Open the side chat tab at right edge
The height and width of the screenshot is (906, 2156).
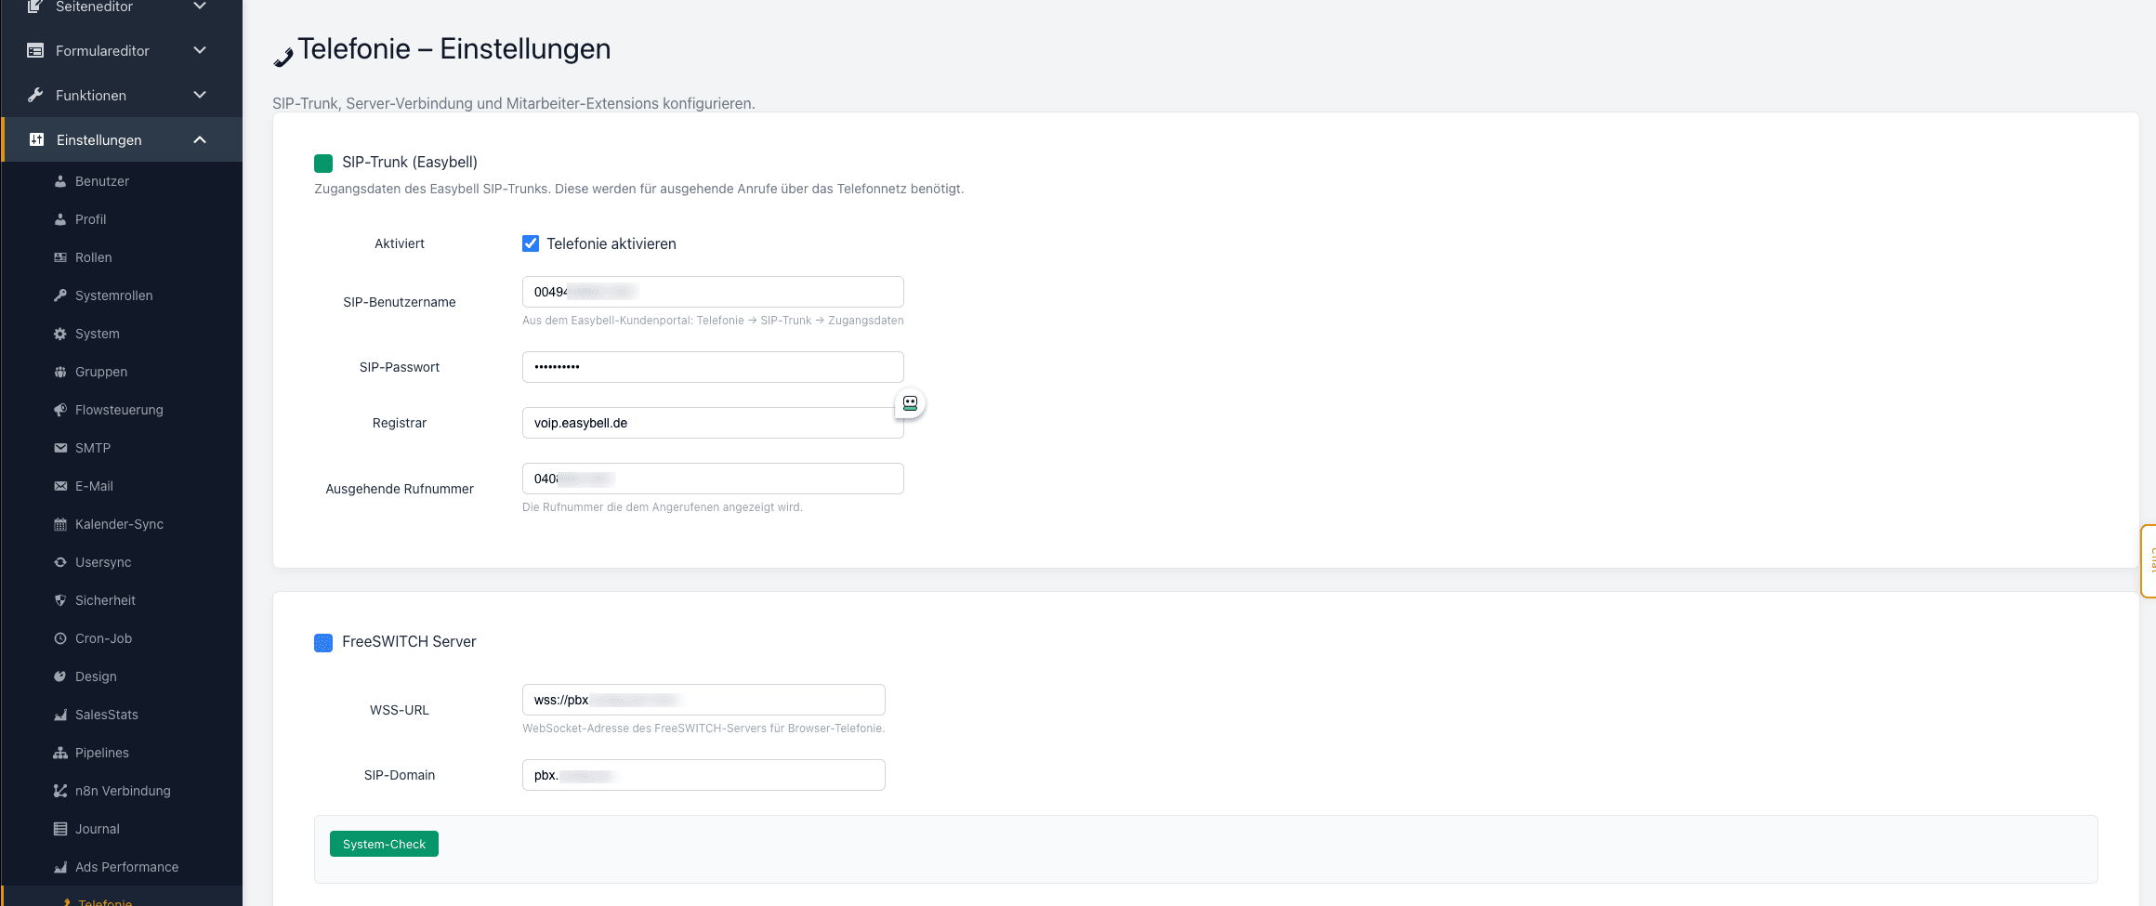(2148, 560)
